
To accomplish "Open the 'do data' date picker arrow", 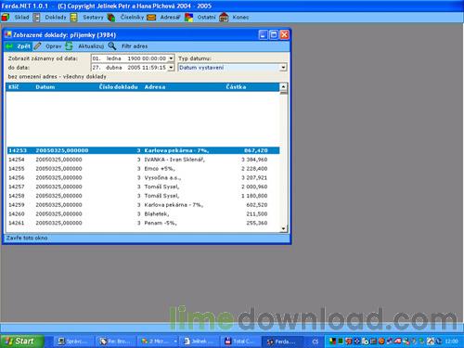I will coord(171,68).
